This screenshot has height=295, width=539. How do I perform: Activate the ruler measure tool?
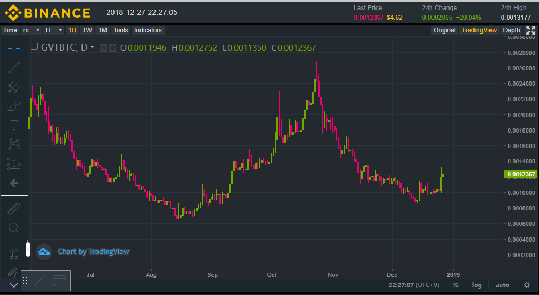pyautogui.click(x=14, y=208)
